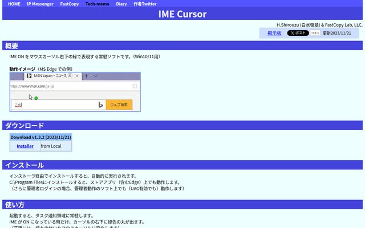Select Tech-memo in the top navigation
This screenshot has height=228, width=365.
(x=98, y=4)
